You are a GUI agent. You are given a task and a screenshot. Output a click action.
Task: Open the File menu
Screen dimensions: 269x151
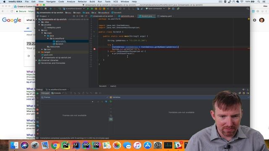(27, 2)
